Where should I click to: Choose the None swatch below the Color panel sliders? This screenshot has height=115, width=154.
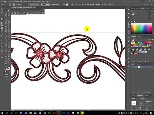pyautogui.click(x=132, y=22)
